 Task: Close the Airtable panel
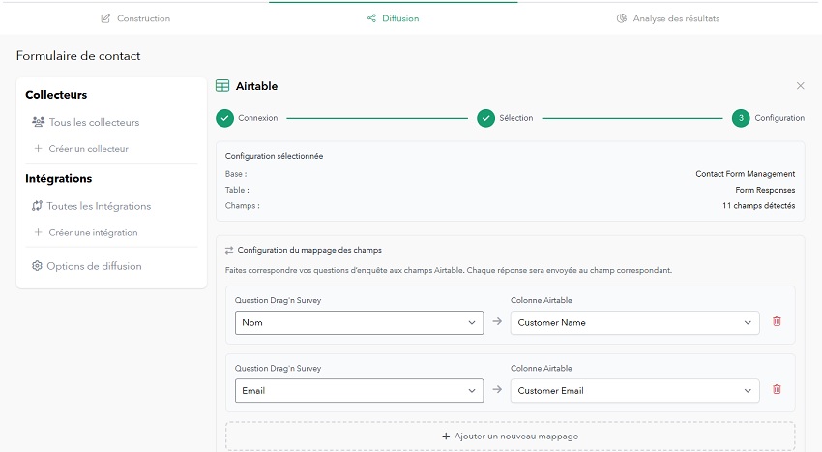[800, 85]
